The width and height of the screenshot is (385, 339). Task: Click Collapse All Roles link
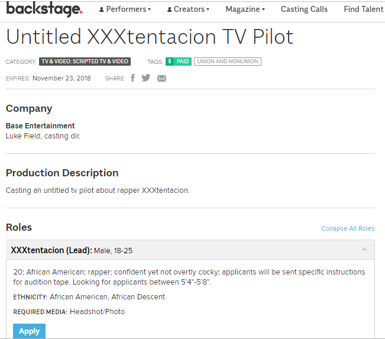[x=348, y=228]
